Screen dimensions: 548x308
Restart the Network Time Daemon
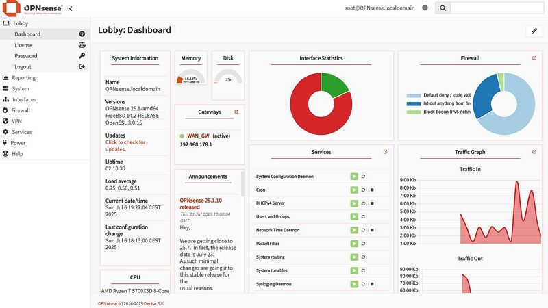click(363, 230)
